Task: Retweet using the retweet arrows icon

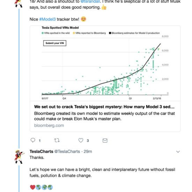Action: [x=57, y=140]
